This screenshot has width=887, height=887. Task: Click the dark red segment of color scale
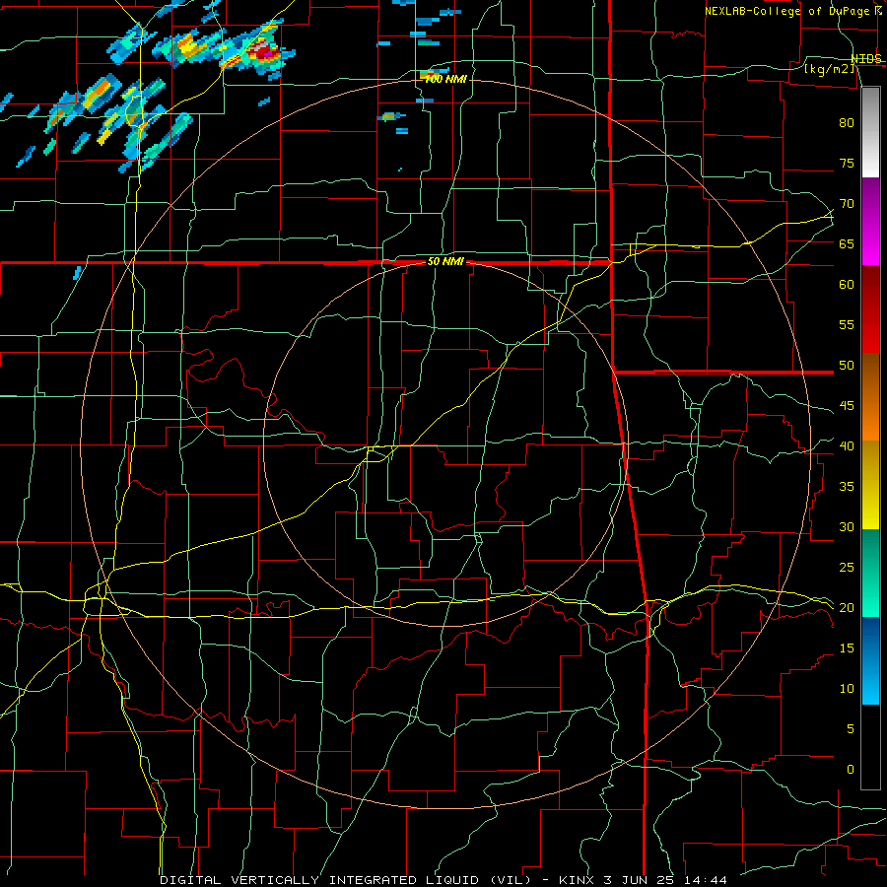870,308
